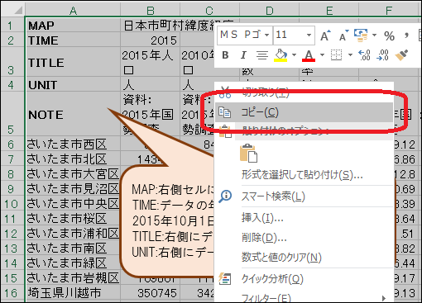This screenshot has height=303, width=422.
Task: Click cell containing TITLE
Action: (73, 62)
